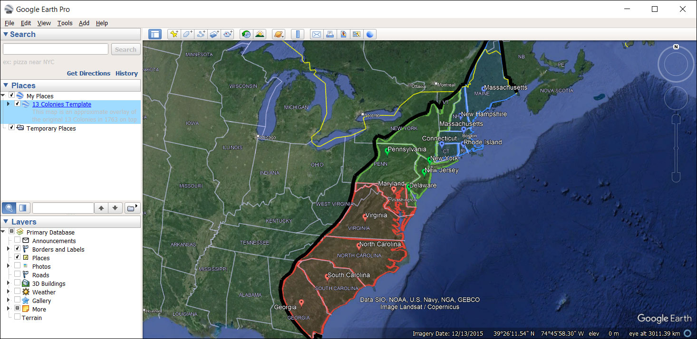Enable the Photos layer checkbox

[17, 266]
